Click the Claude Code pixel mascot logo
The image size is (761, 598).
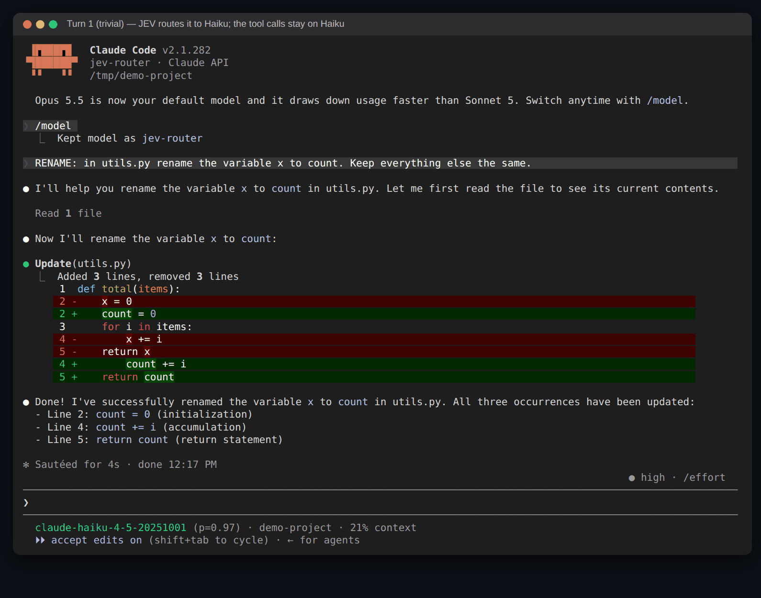[52, 60]
